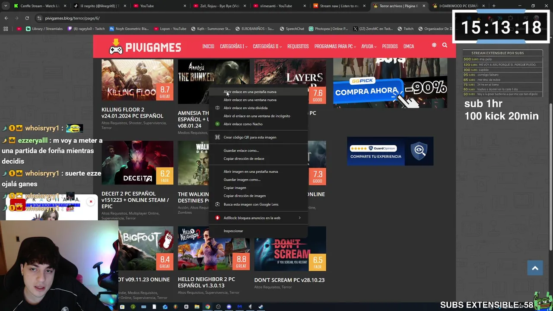Open Malwarebytes from the taskbar
The height and width of the screenshot is (311, 553).
pos(239,307)
